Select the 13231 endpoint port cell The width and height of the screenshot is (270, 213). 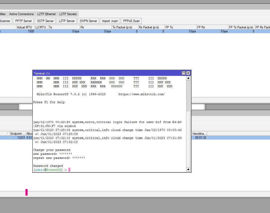(18, 138)
